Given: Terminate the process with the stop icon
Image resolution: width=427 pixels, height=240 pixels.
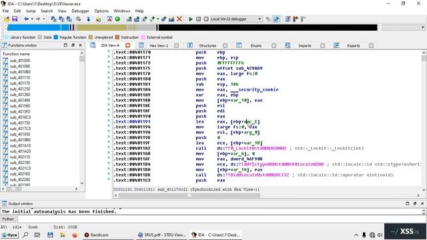Looking at the screenshot, I should tap(206, 19).
